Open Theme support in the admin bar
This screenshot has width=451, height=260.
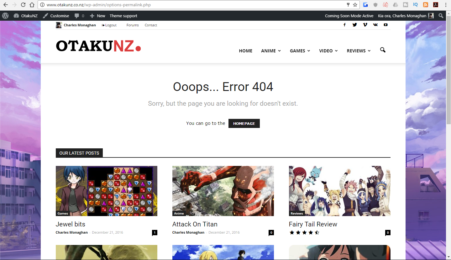point(123,16)
